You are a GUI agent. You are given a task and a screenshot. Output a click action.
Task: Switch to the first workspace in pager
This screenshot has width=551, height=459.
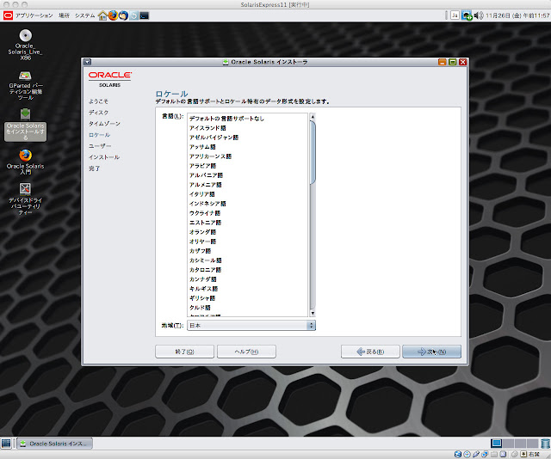coord(496,444)
